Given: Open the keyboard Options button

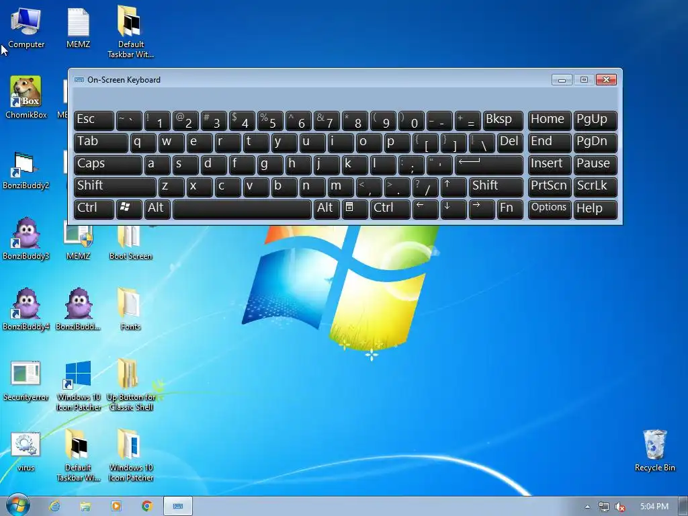Looking at the screenshot, I should (550, 209).
